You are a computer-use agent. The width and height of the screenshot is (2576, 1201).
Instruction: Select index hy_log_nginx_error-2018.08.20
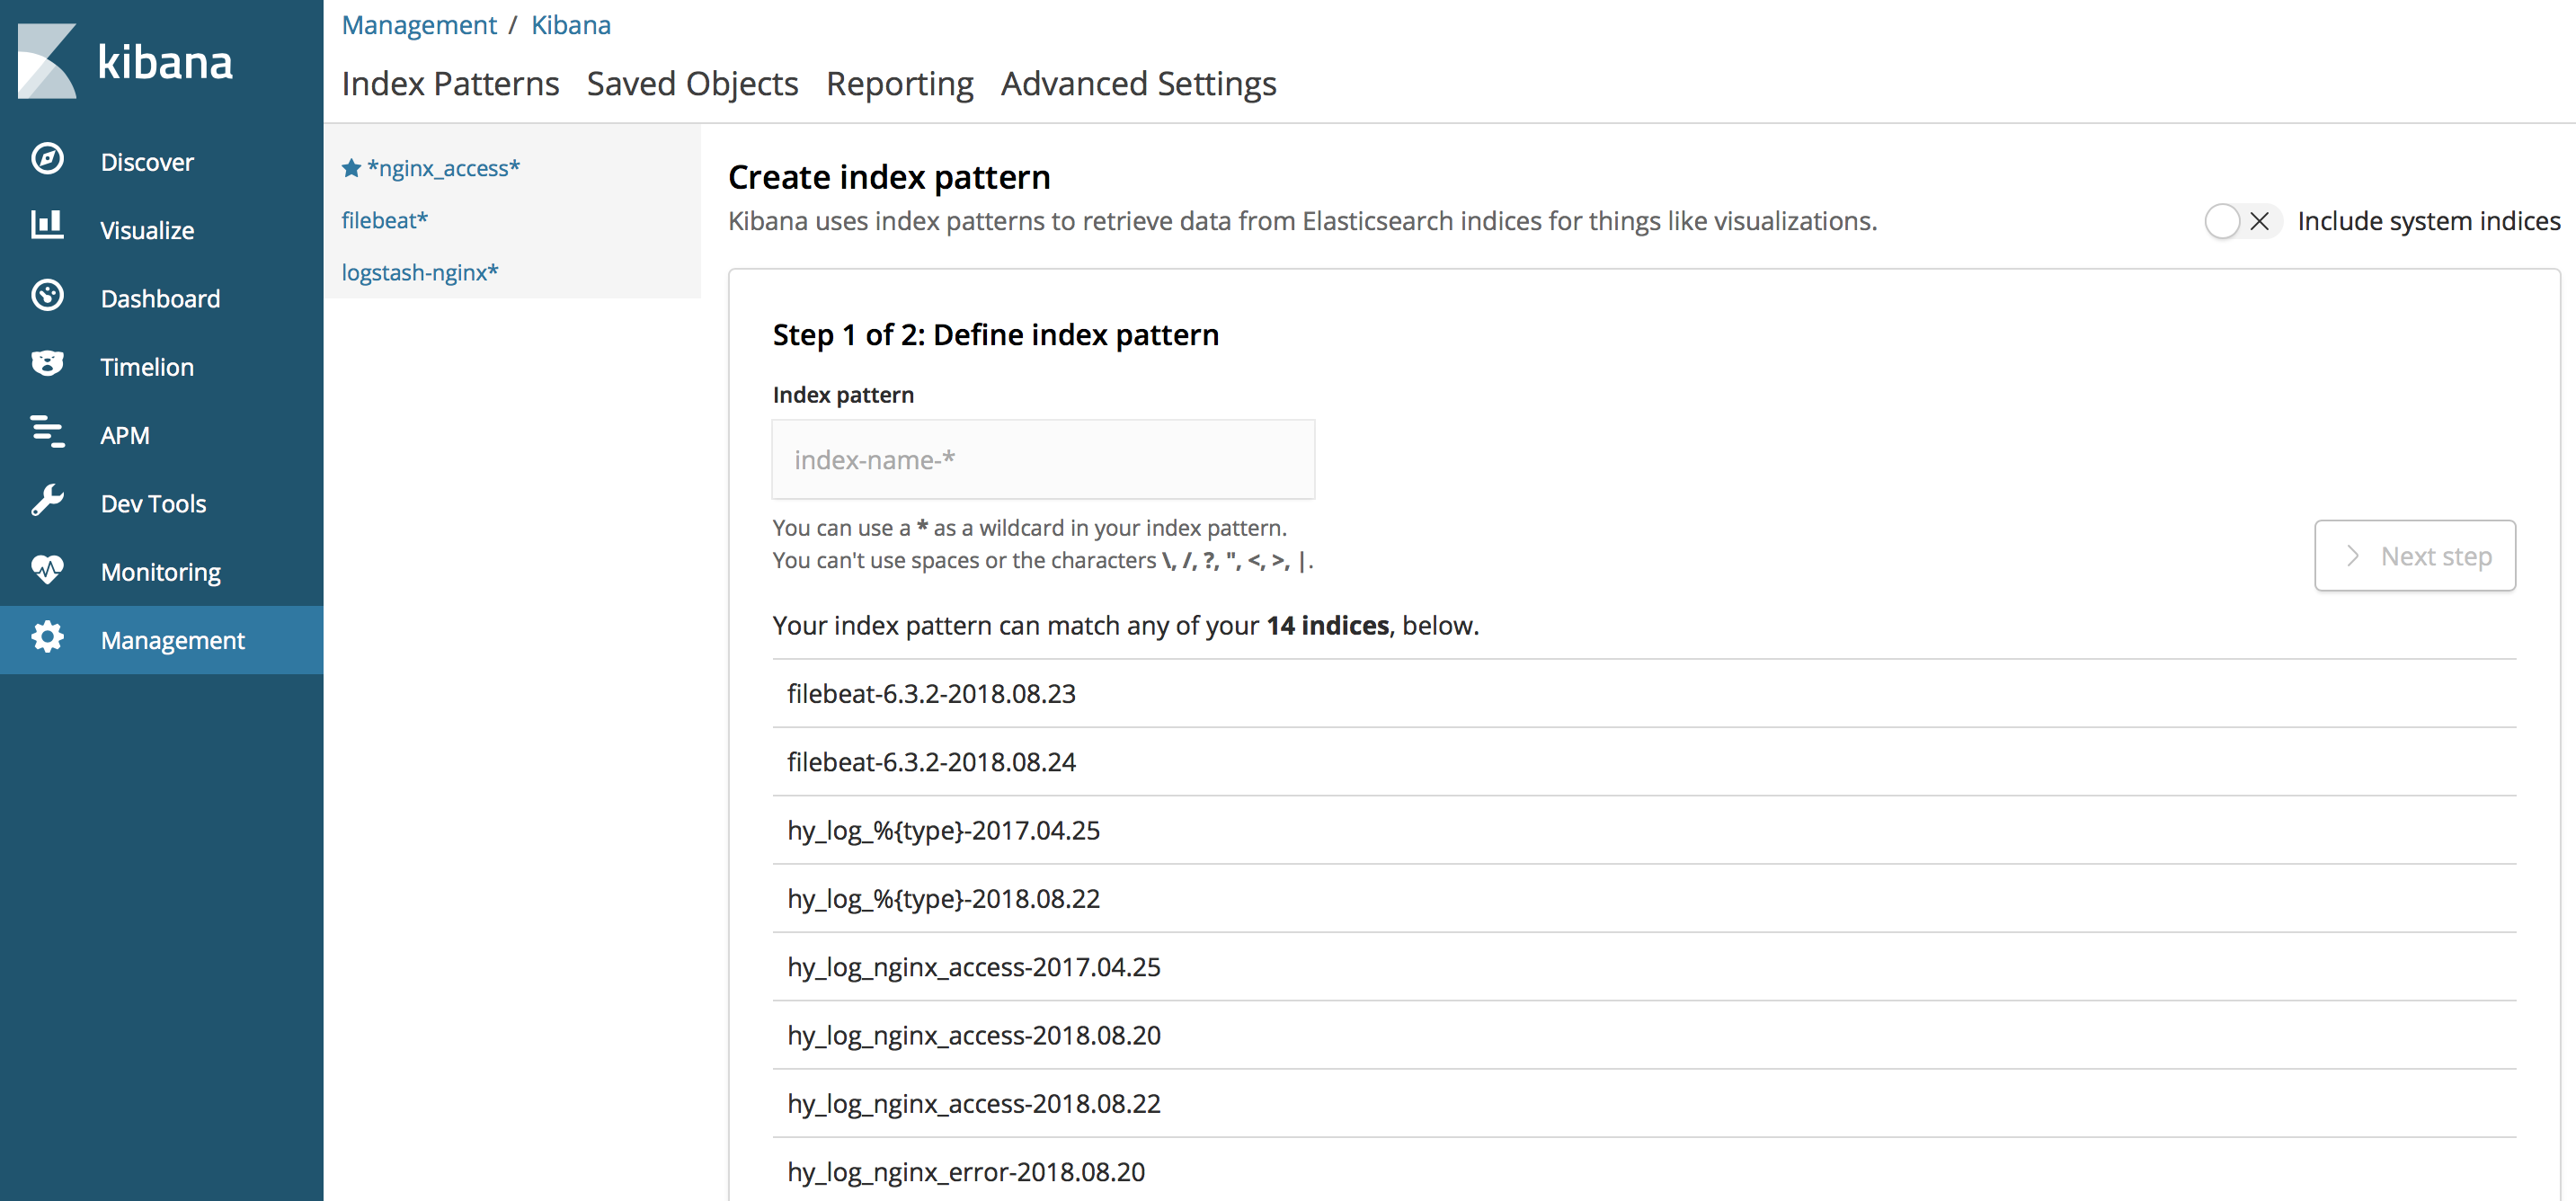point(1643,1171)
